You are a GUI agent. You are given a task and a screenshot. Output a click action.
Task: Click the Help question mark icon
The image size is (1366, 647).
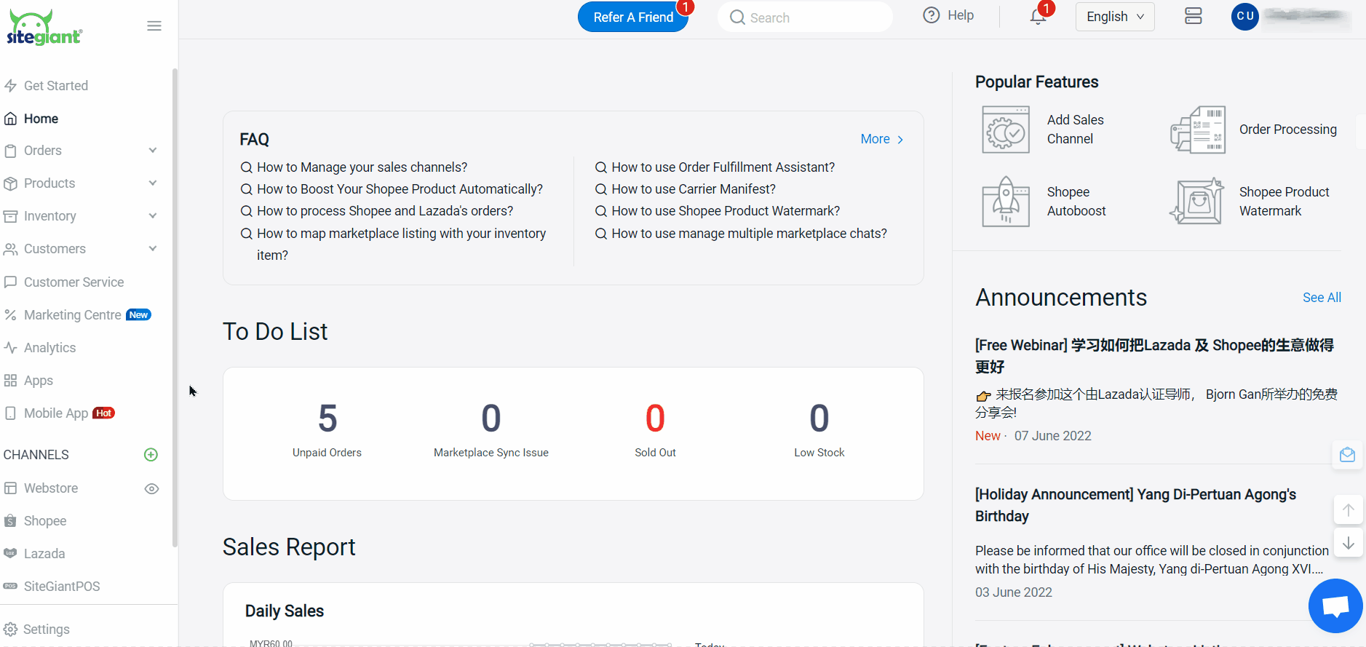point(932,15)
